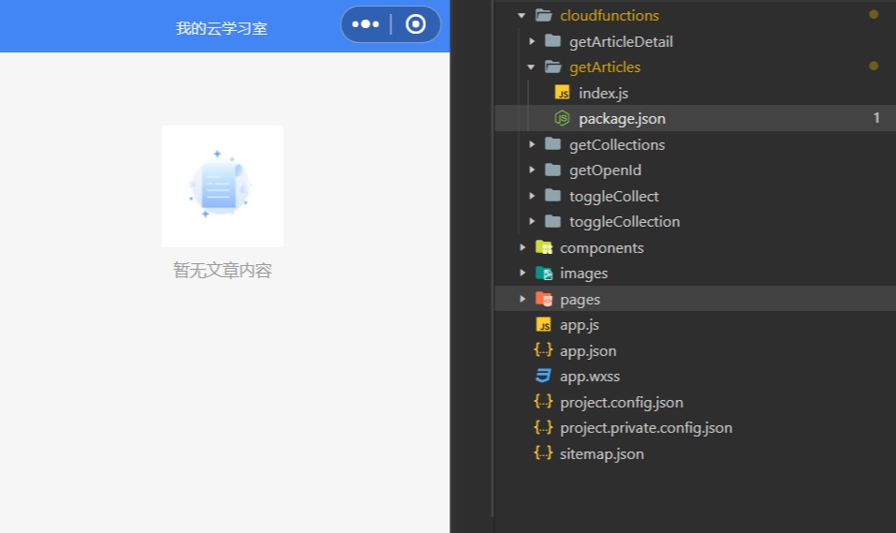Expand the toggleCollect folder arrow

pos(532,196)
